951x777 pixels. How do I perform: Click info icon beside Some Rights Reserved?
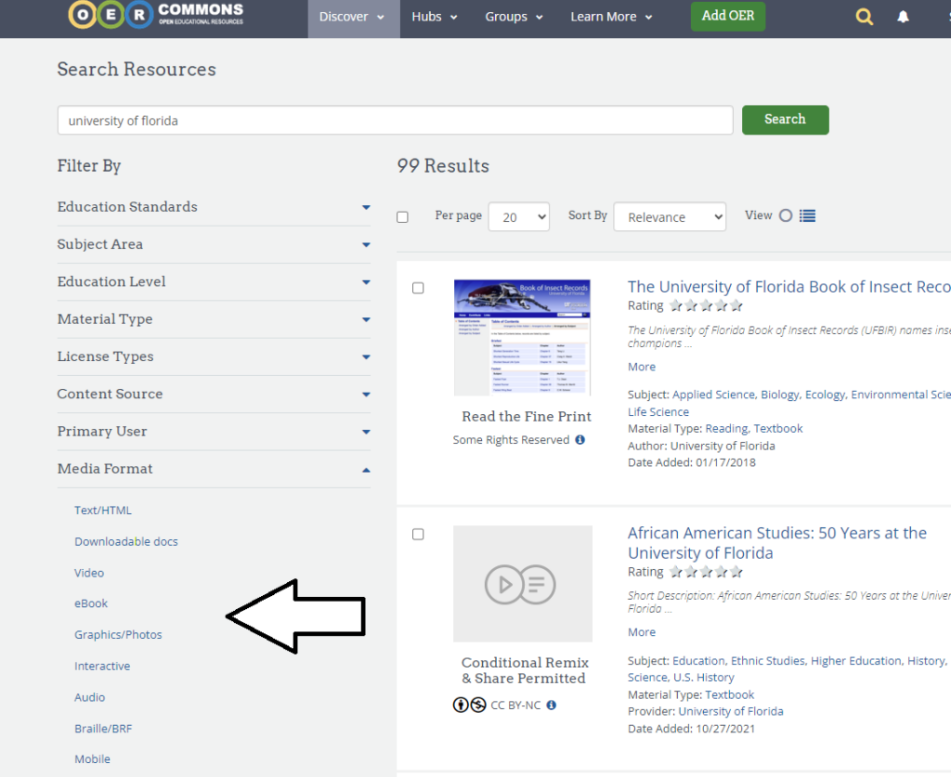[580, 440]
